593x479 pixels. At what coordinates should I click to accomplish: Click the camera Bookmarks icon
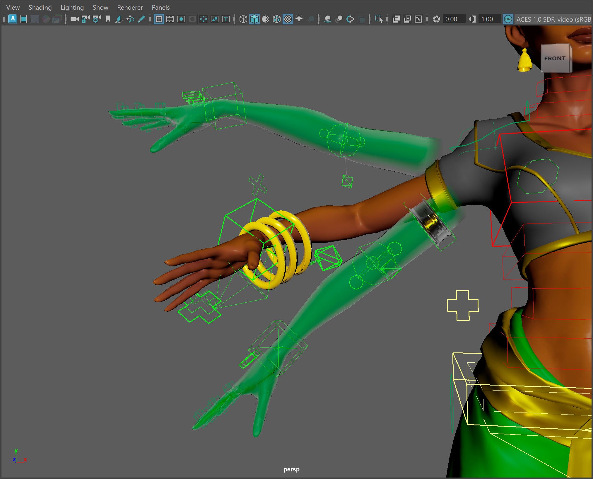[108, 19]
